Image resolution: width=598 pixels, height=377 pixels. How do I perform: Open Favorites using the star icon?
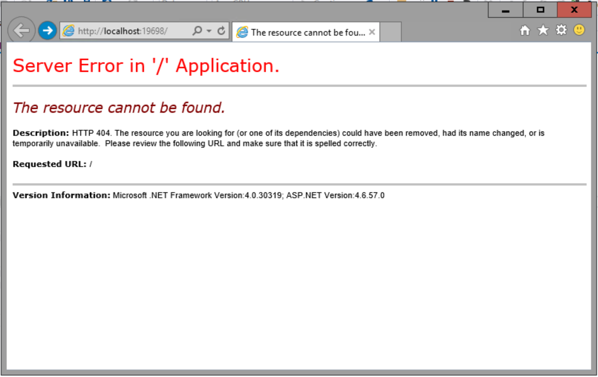[543, 31]
